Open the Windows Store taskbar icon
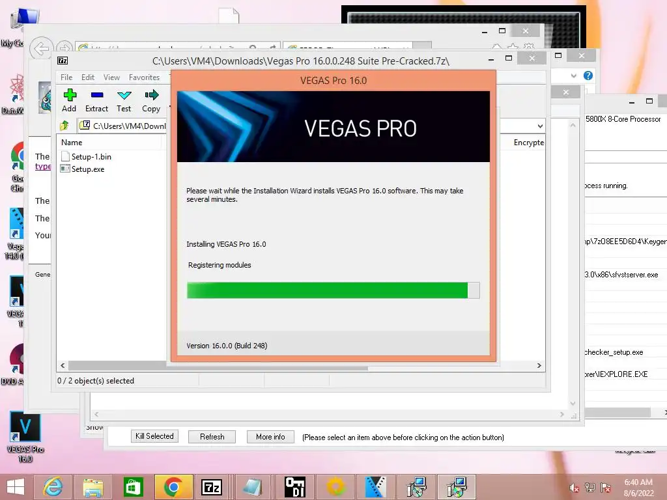667x500 pixels. 133,487
